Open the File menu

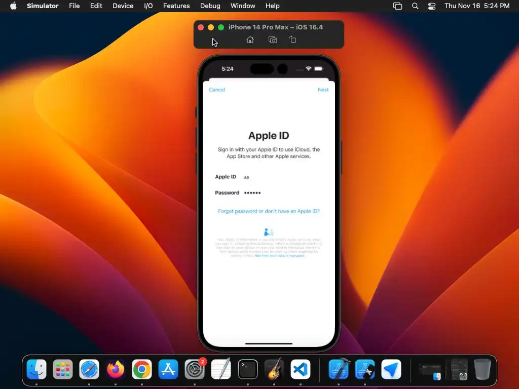[74, 6]
